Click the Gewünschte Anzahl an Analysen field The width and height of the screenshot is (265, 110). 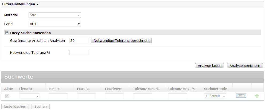(79, 40)
